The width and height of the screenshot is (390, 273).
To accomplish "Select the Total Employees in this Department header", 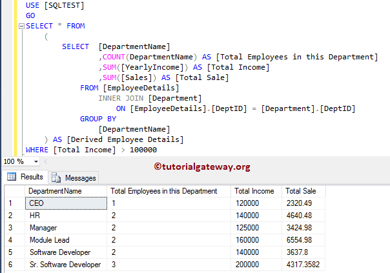I will [163, 191].
